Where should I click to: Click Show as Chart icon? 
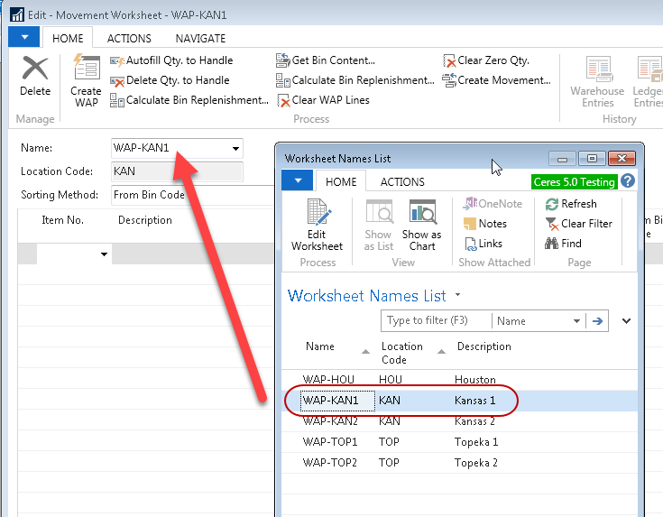(422, 225)
